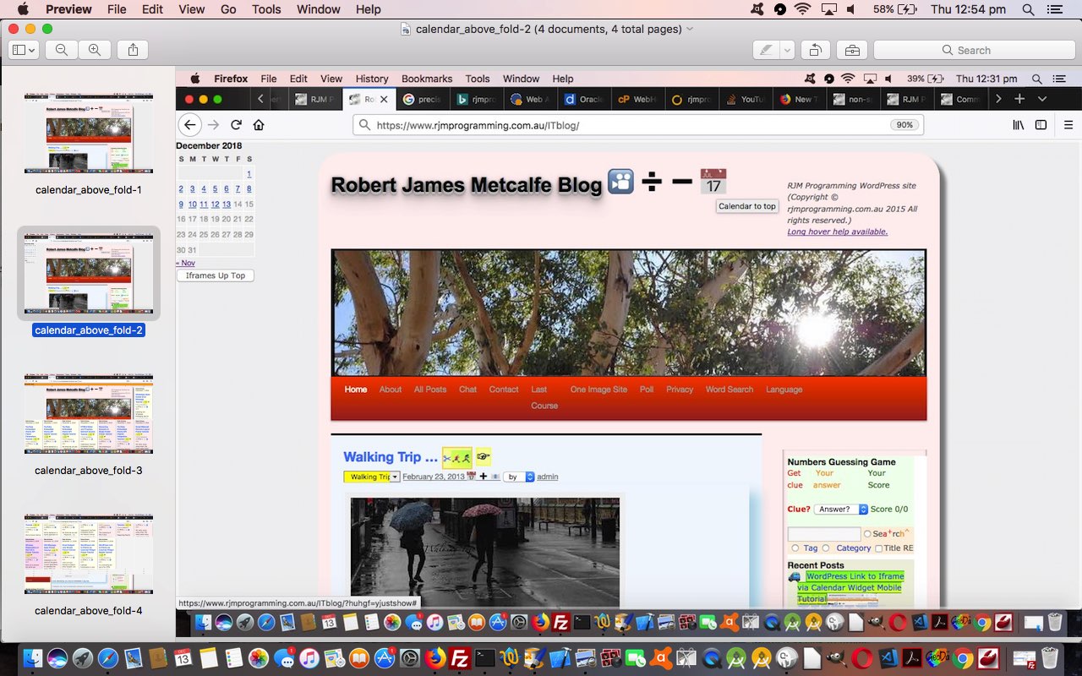Open the Preview sidebar view options
The height and width of the screenshot is (676, 1082).
[x=22, y=50]
